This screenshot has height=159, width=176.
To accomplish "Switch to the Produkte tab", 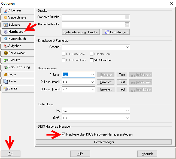I will [14, 60].
